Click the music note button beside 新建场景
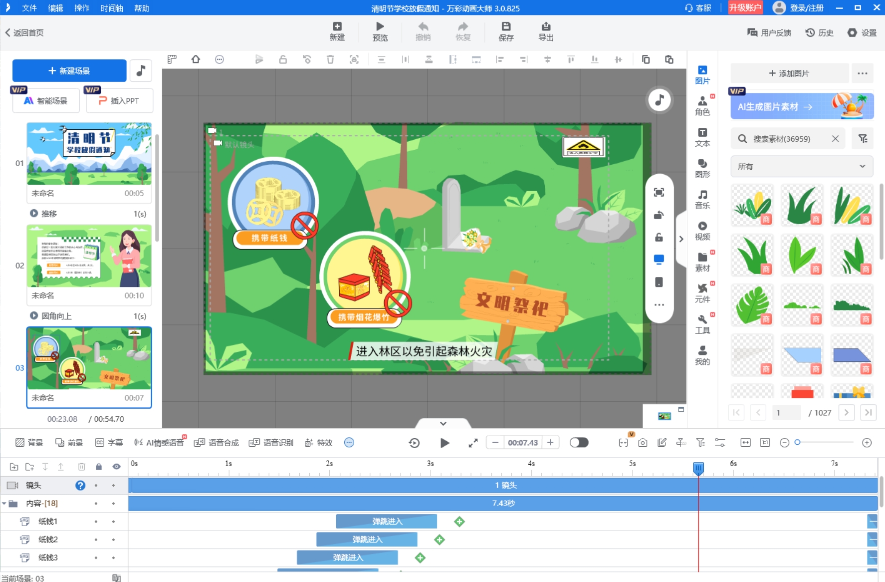This screenshot has height=582, width=885. point(141,71)
